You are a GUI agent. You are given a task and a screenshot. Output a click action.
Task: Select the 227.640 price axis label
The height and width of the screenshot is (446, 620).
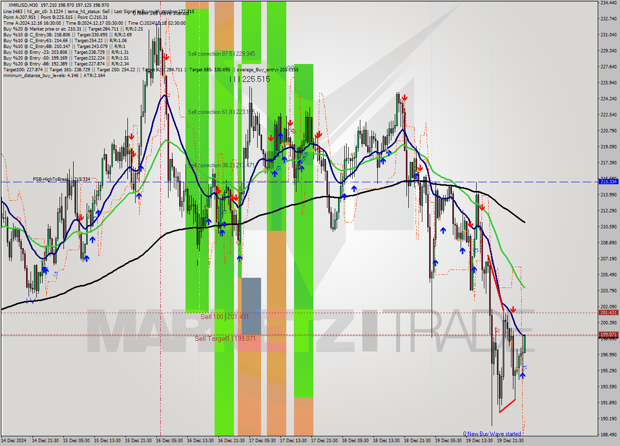coord(608,66)
